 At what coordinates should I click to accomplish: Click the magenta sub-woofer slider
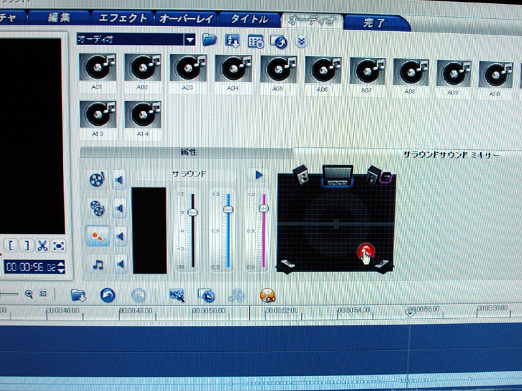coord(264,209)
